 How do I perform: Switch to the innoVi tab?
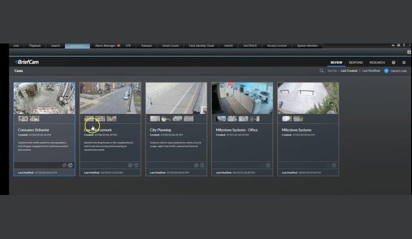pyautogui.click(x=228, y=46)
